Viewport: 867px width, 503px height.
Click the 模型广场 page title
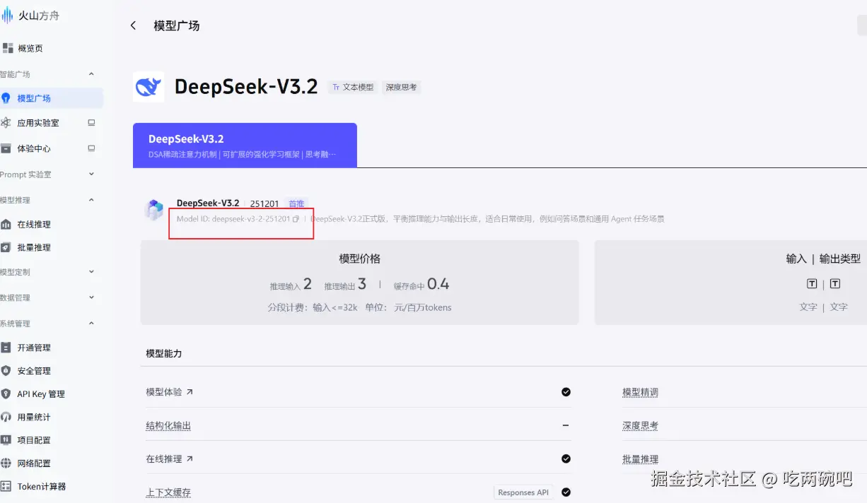coord(177,25)
